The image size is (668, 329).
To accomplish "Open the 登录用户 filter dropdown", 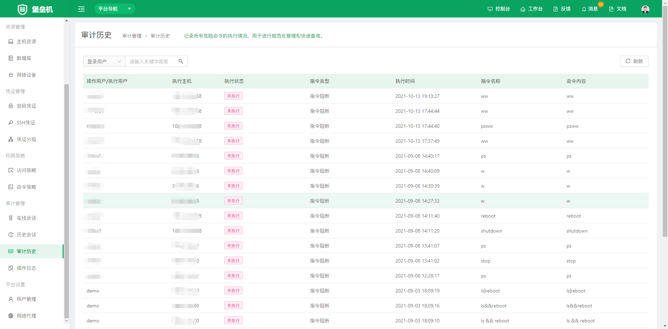I will [104, 61].
